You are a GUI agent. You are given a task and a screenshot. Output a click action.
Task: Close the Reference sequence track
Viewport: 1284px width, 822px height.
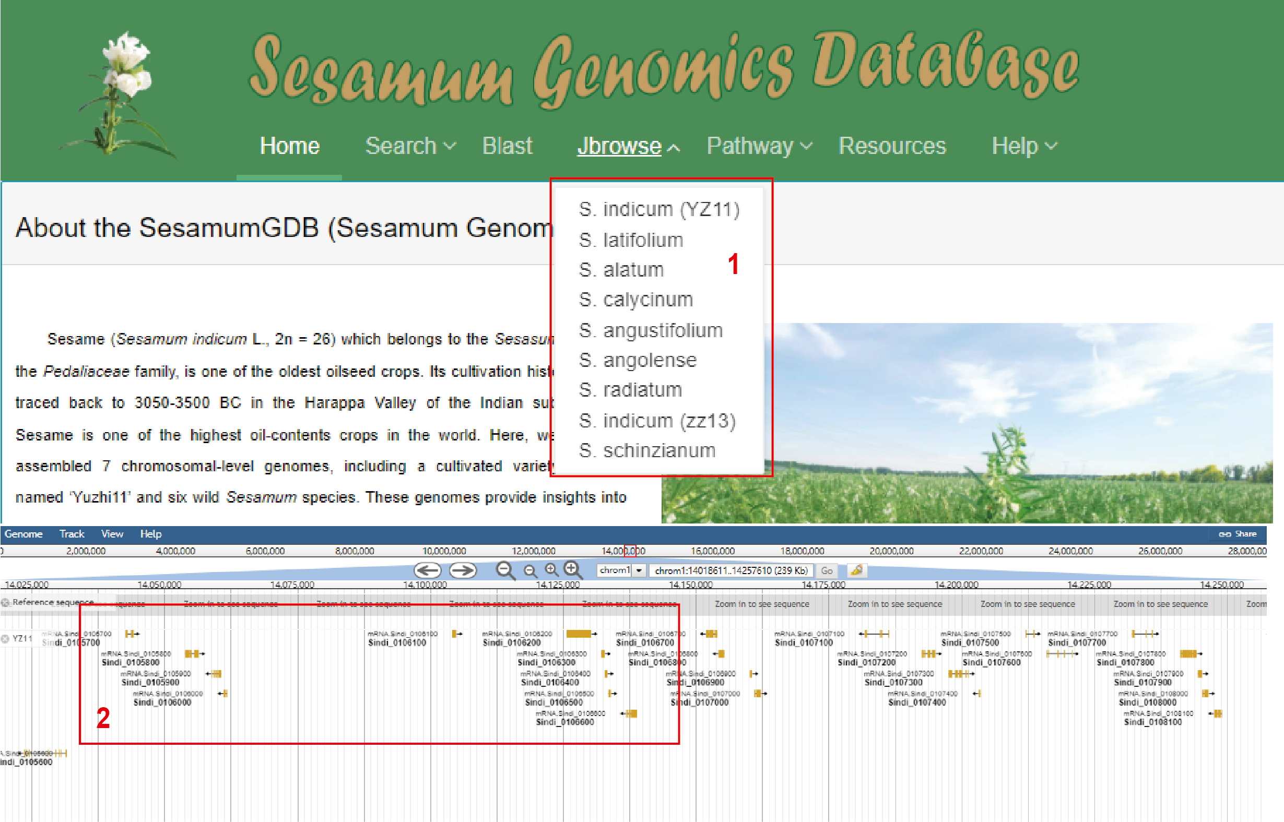pos(6,603)
